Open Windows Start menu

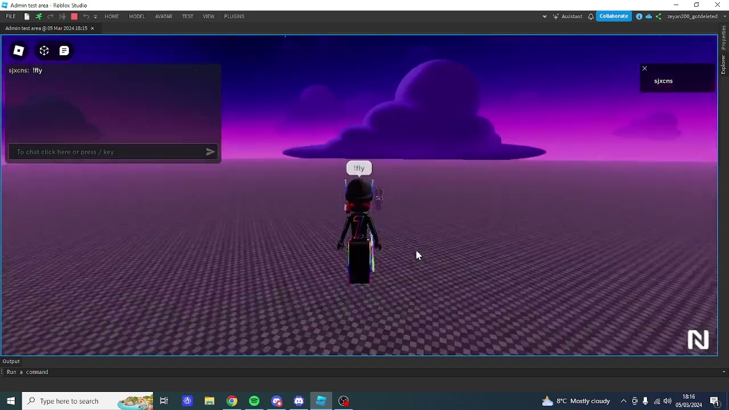(x=11, y=401)
